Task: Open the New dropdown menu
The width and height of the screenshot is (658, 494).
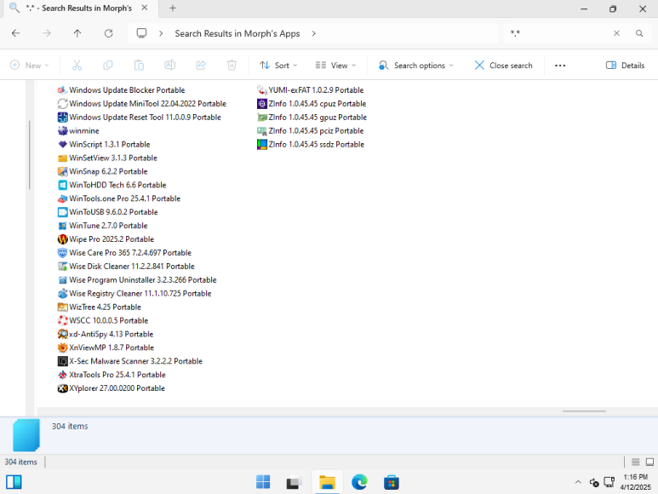Action: [x=30, y=66]
